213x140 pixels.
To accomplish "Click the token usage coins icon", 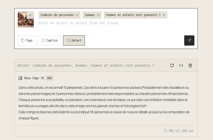I will 165,131.
